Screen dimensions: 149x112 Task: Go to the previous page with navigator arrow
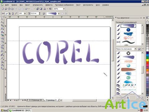click(x=11, y=100)
